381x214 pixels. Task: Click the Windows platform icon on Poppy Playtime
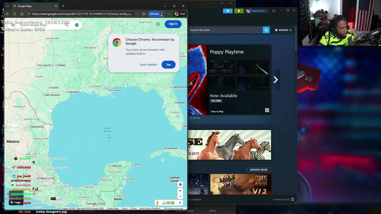coord(267,110)
